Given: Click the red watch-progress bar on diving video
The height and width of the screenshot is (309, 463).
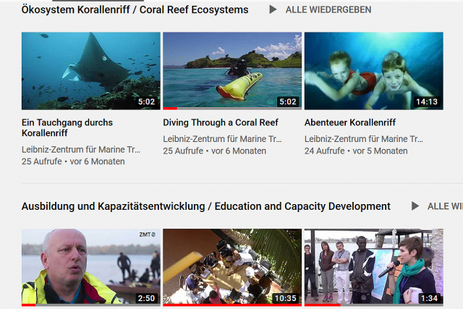Looking at the screenshot, I should (x=170, y=109).
